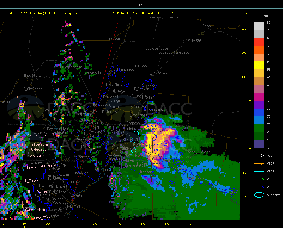
Task: Click the 'Clla.SanJose' map label
Action: click(157, 48)
